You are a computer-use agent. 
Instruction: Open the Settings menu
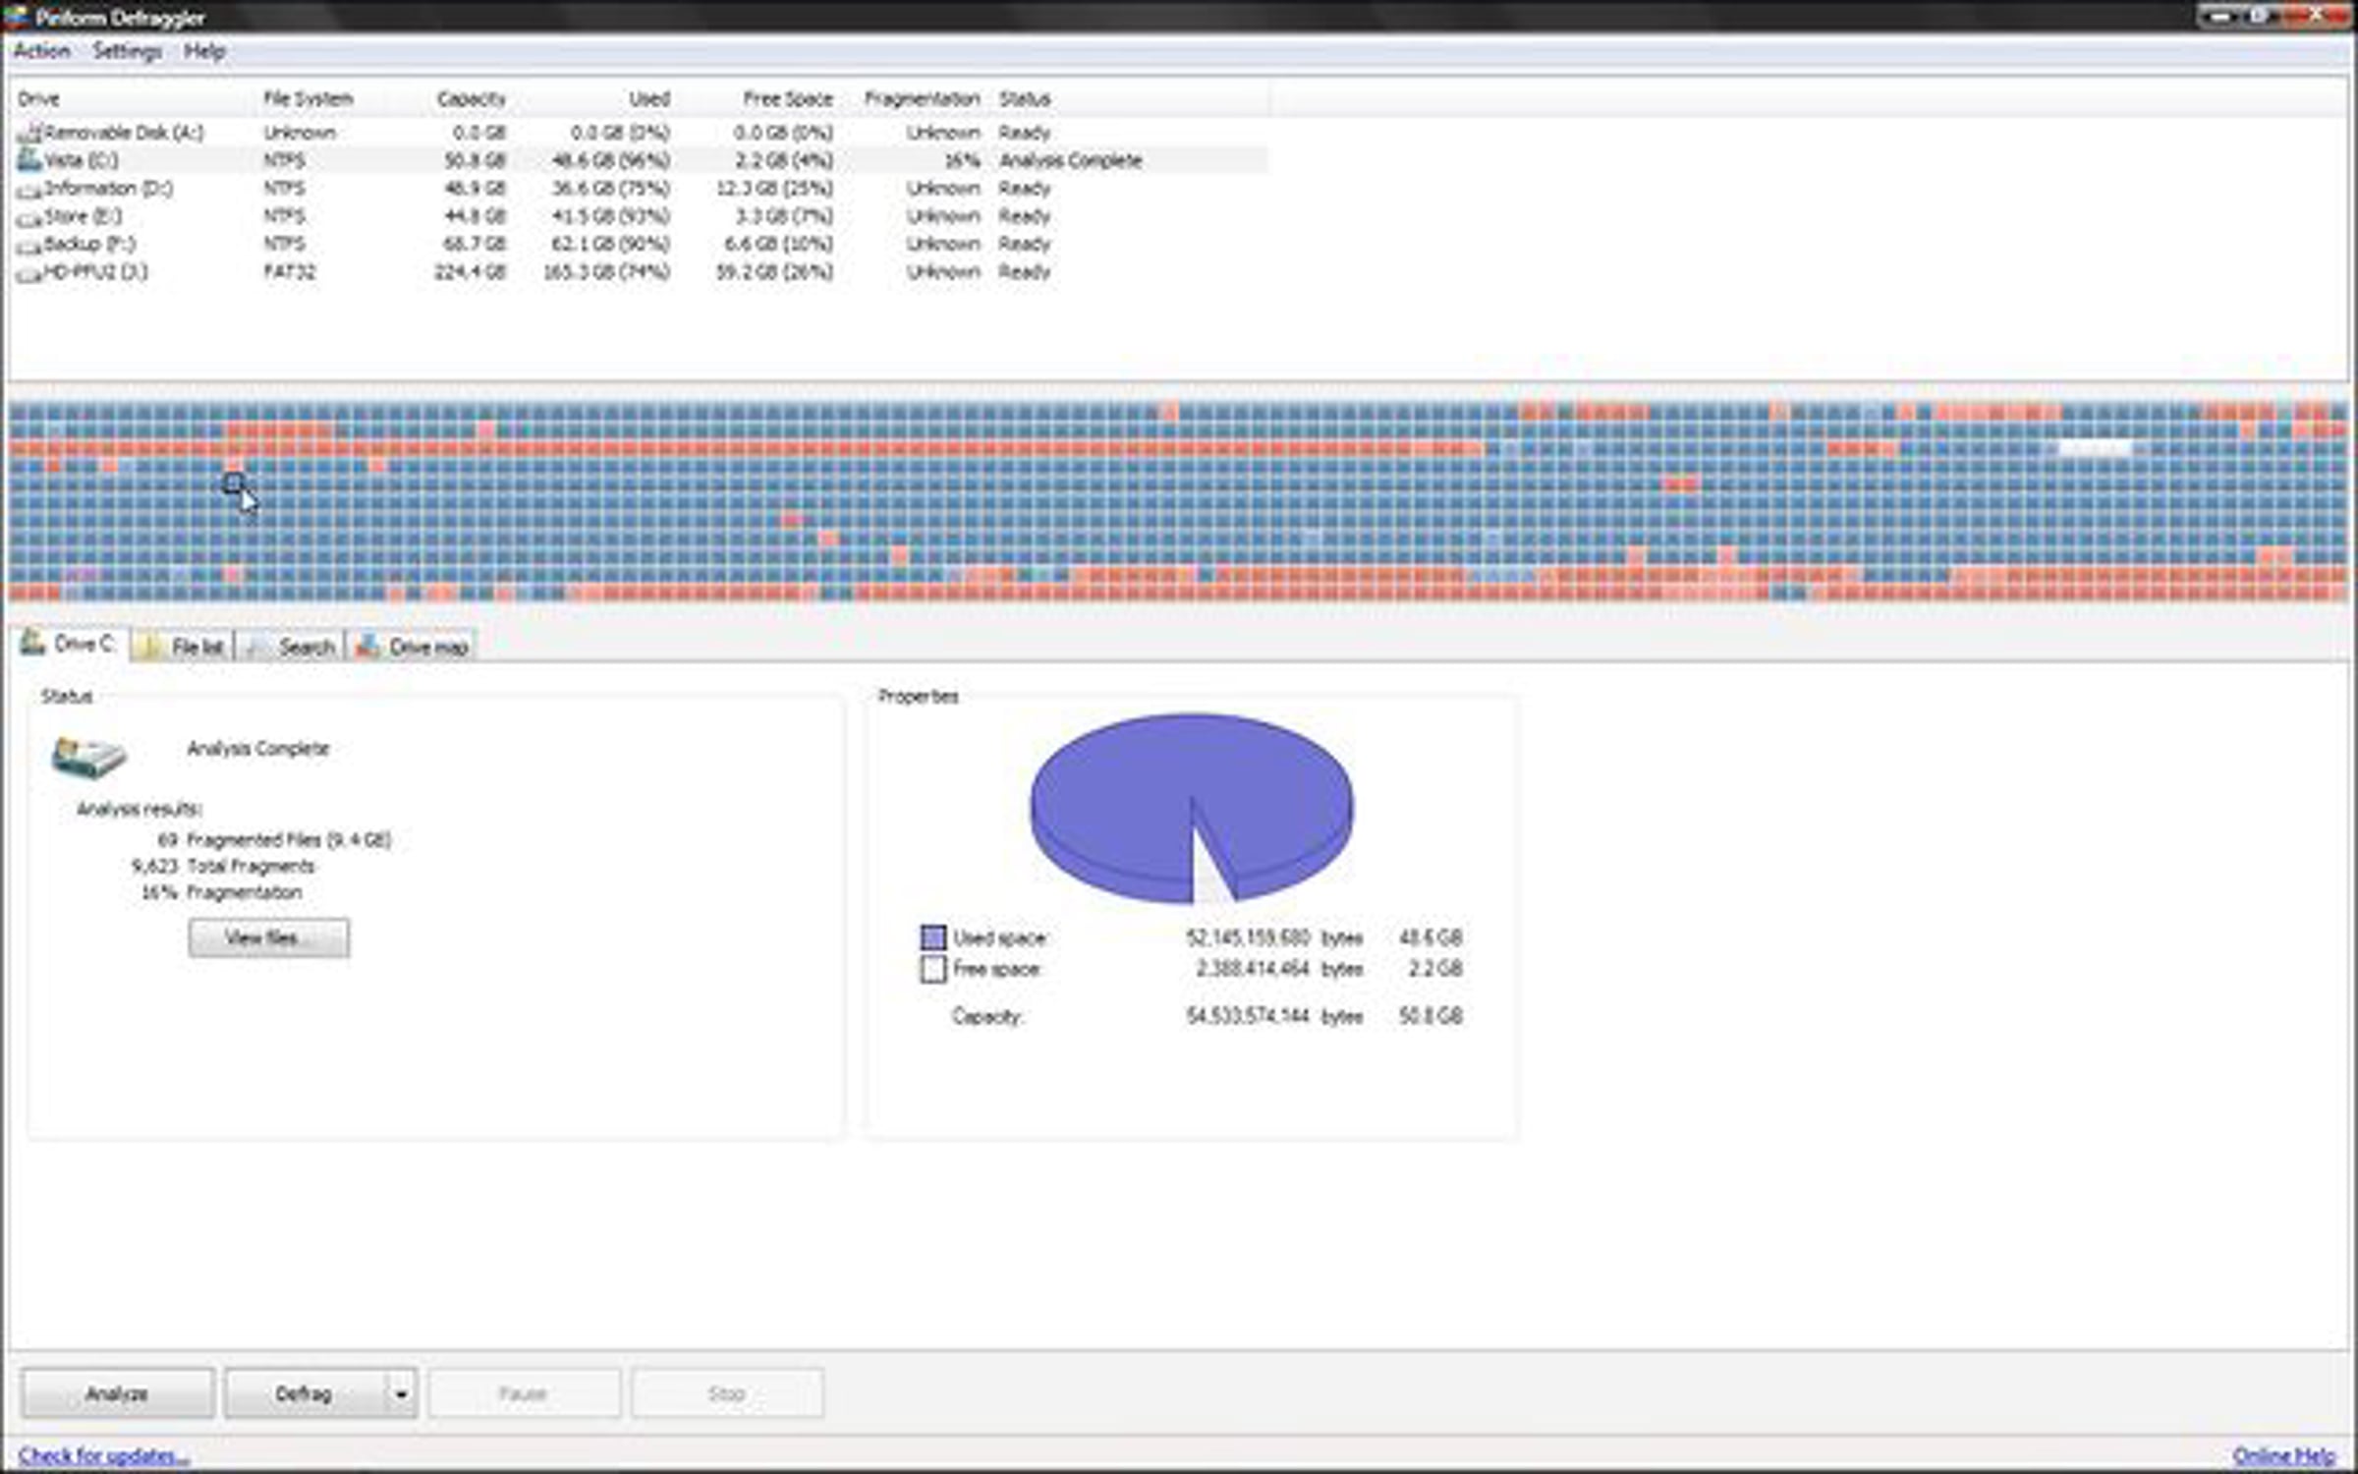[127, 51]
